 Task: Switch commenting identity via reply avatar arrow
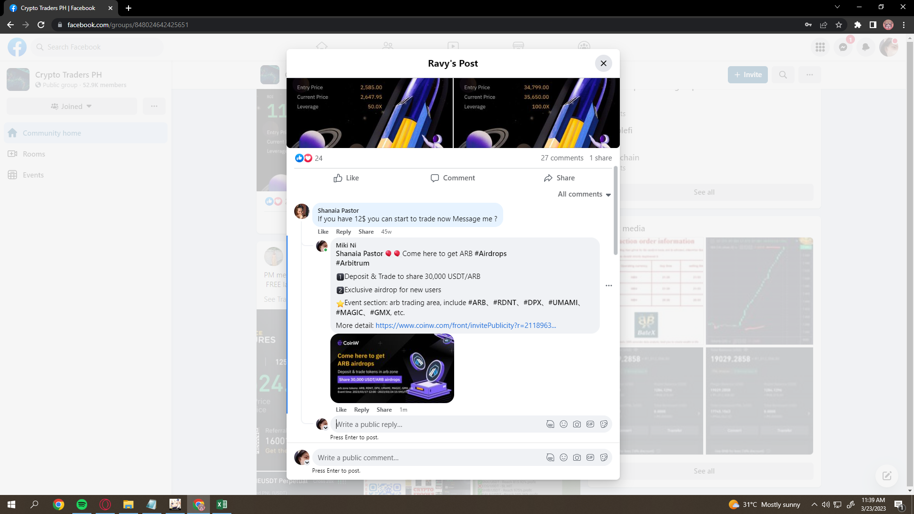tap(326, 427)
